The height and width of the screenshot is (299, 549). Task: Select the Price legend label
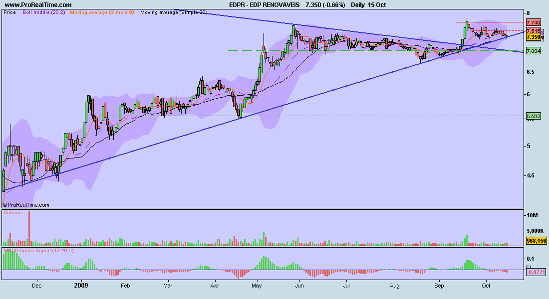point(10,12)
